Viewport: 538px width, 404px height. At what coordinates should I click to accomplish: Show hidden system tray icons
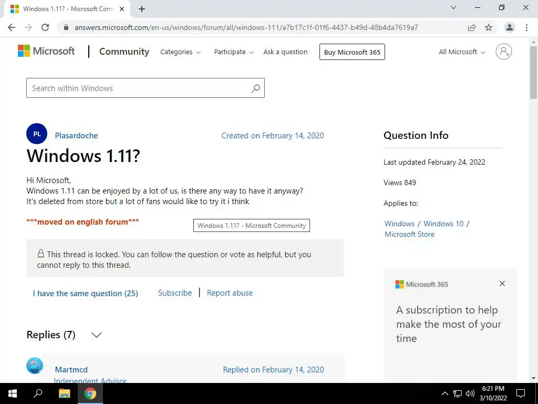(x=444, y=393)
